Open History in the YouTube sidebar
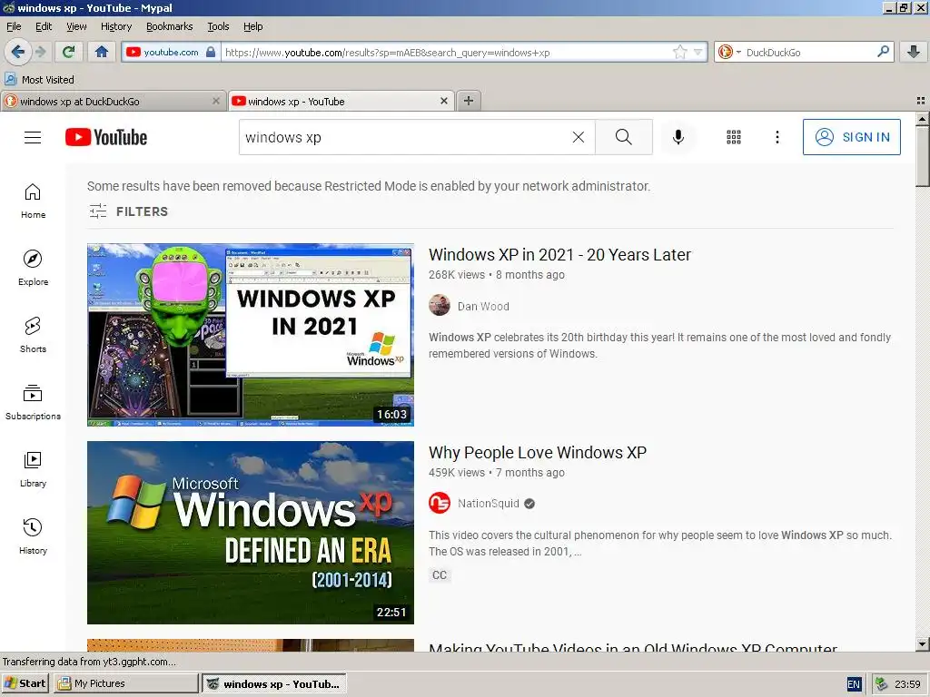 point(33,535)
